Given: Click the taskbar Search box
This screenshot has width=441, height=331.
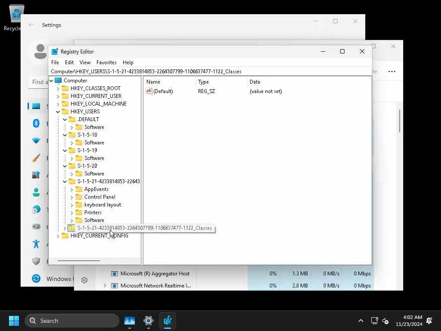Looking at the screenshot, I should (72, 321).
